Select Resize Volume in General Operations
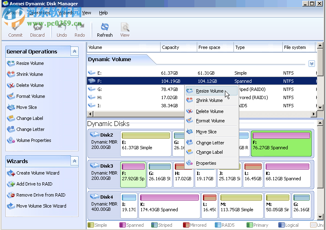This screenshot has width=326, height=230. tap(25, 63)
